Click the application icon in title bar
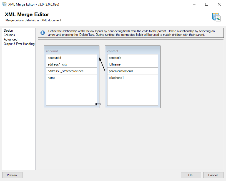This screenshot has height=181, width=226. pyautogui.click(x=5, y=4)
